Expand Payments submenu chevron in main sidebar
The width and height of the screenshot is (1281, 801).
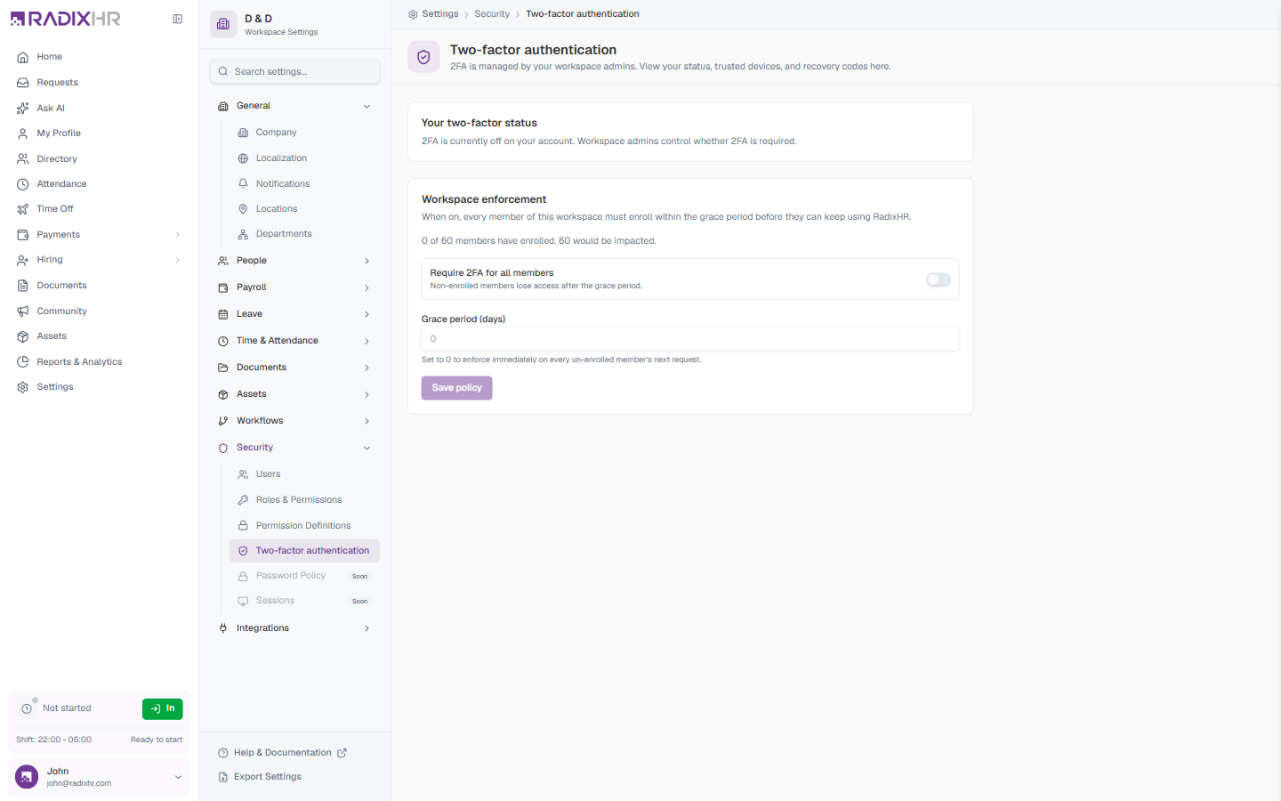(x=178, y=235)
